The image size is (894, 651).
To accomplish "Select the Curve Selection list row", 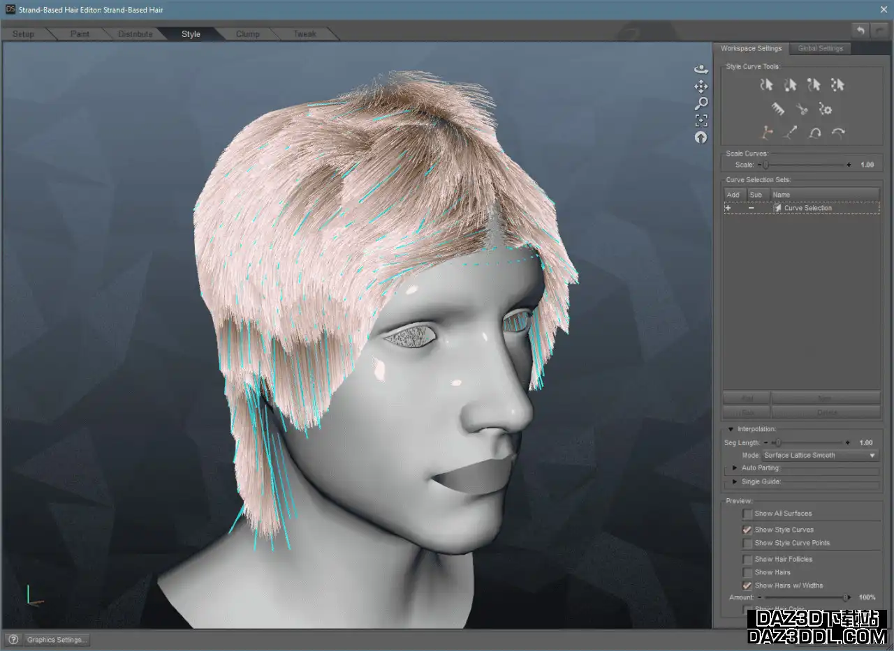I will click(801, 208).
